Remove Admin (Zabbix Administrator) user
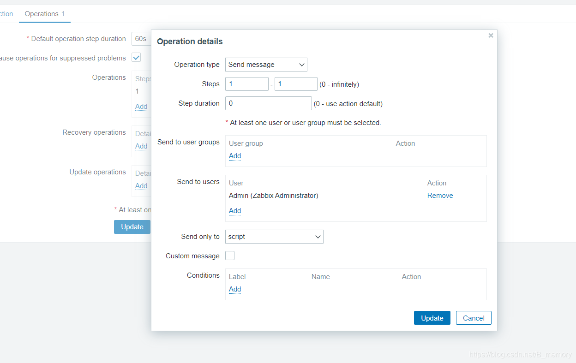Image resolution: width=576 pixels, height=363 pixels. tap(440, 196)
